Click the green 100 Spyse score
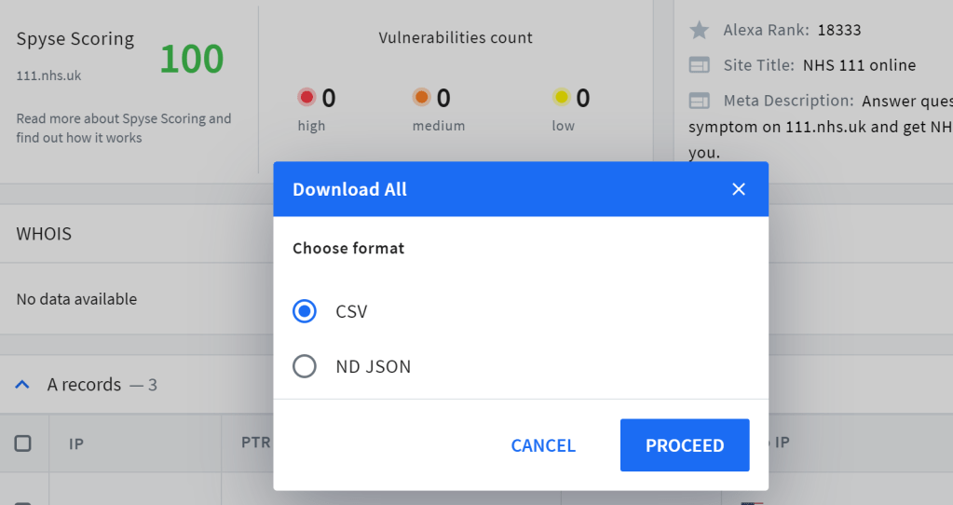The width and height of the screenshot is (953, 505). [191, 59]
